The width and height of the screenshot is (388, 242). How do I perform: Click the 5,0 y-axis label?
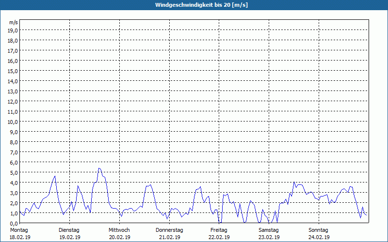[x=13, y=172]
